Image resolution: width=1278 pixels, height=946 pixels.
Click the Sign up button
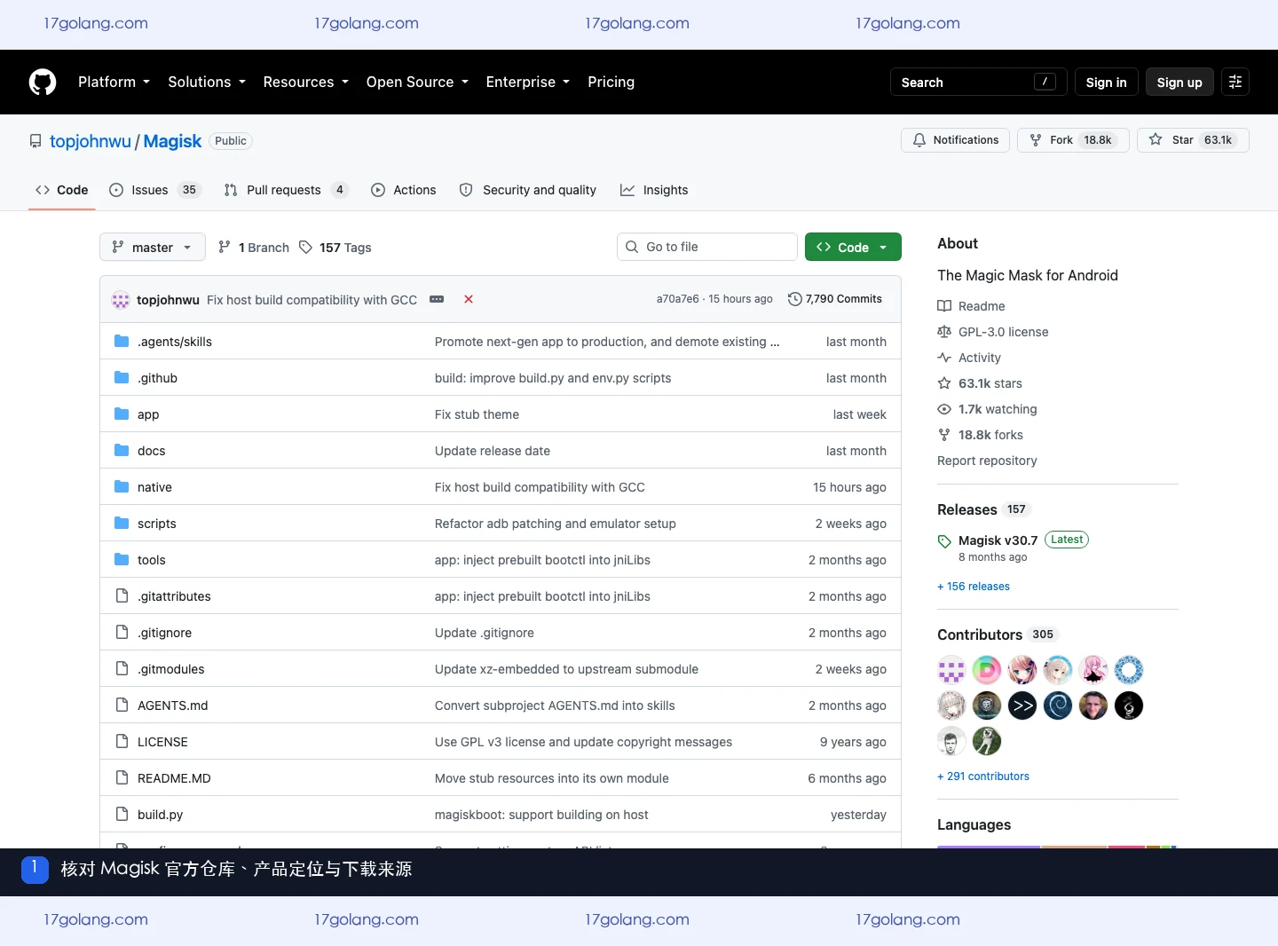(x=1179, y=82)
